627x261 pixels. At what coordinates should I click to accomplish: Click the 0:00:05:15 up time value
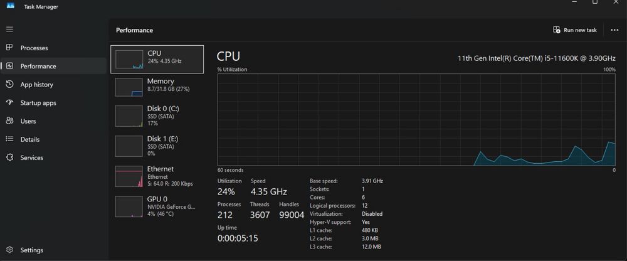(x=238, y=238)
